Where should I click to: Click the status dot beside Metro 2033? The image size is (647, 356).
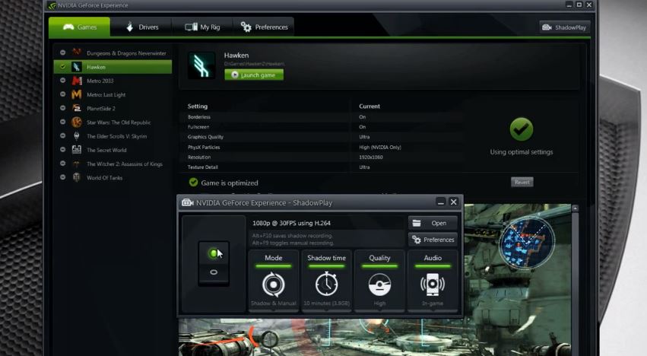pos(62,81)
